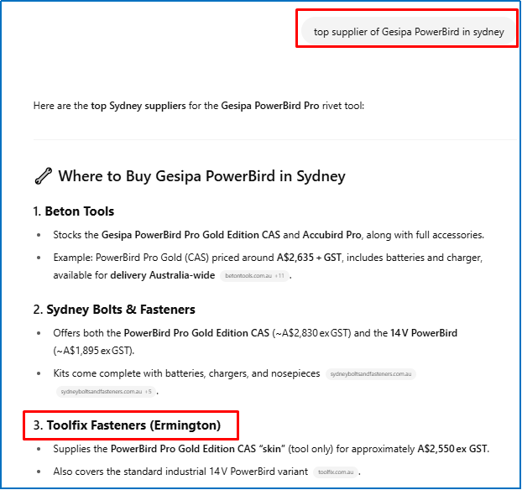522x490 pixels.
Task: Click the Sydney Bolts & Fasteners heading
Action: click(120, 310)
